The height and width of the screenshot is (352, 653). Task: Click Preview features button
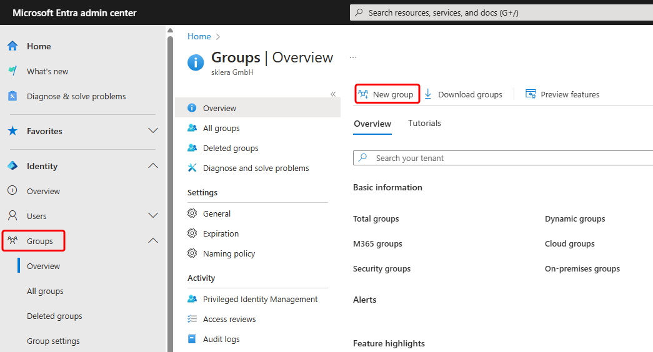[562, 94]
